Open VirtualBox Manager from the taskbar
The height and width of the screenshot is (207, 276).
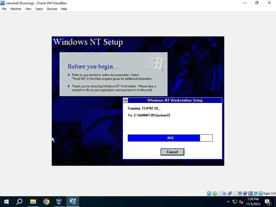pos(59,202)
